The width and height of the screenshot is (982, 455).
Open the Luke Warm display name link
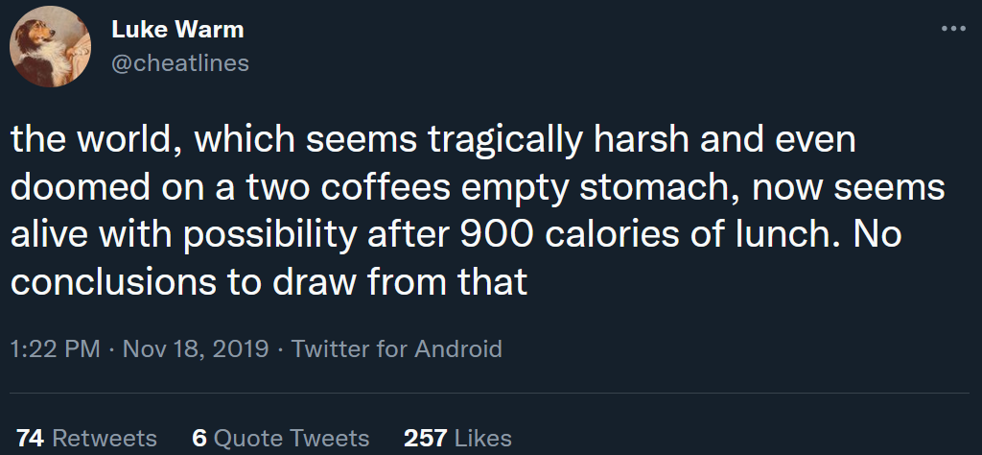point(177,30)
